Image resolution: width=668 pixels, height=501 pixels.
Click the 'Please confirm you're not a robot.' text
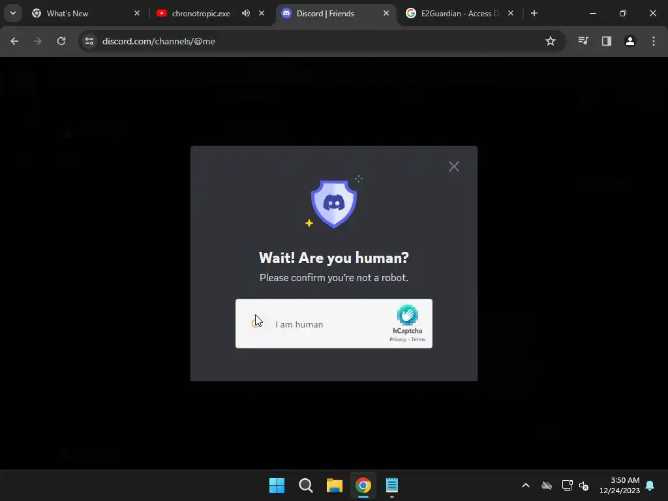click(334, 278)
